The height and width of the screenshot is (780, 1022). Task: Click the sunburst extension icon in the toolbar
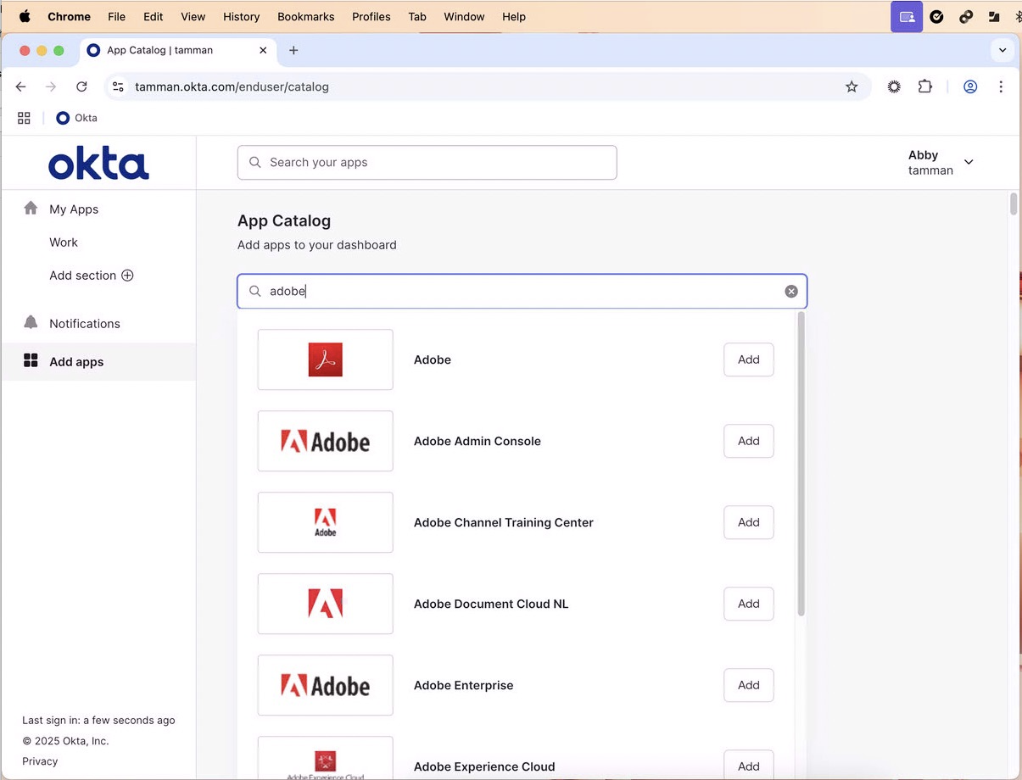pyautogui.click(x=894, y=86)
